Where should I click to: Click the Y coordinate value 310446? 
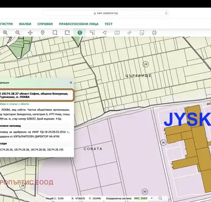click(96, 198)
